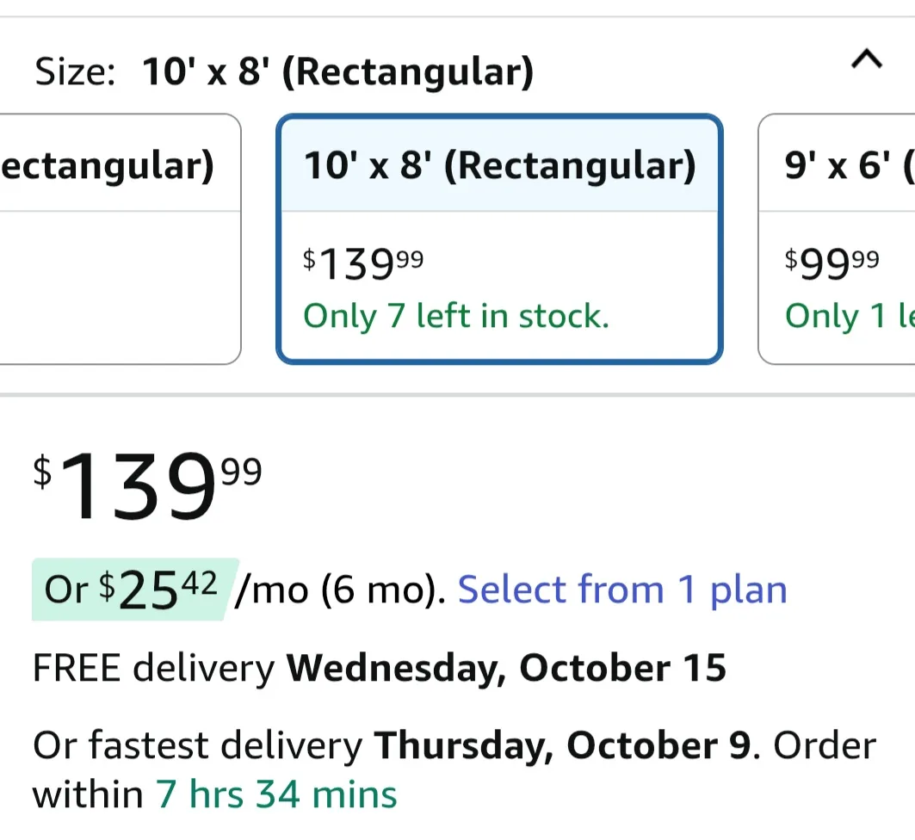Image resolution: width=915 pixels, height=840 pixels.
Task: Click the 'Only 7 left in stock.' message
Action: click(x=456, y=317)
